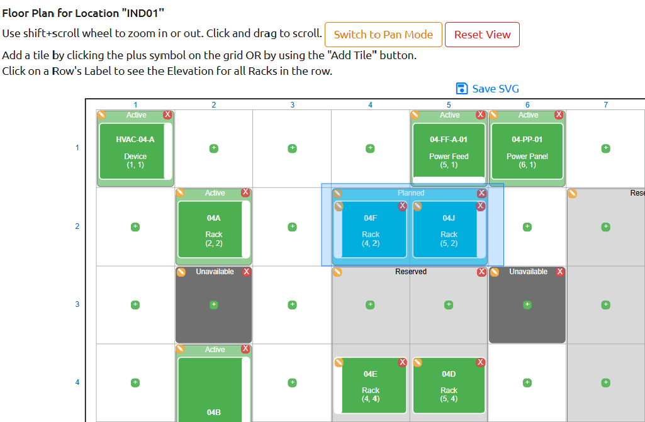
Task: Edit the 04D rack tile
Action: click(416, 362)
